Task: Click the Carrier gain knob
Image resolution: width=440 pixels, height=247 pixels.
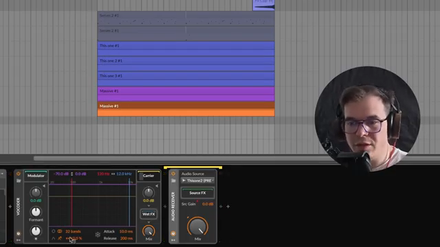Action: pos(148,192)
